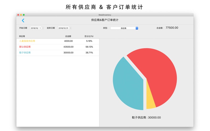The height and width of the screenshot is (131, 210).
Task: Click the 百分比(%) column header
Action: [89, 36]
